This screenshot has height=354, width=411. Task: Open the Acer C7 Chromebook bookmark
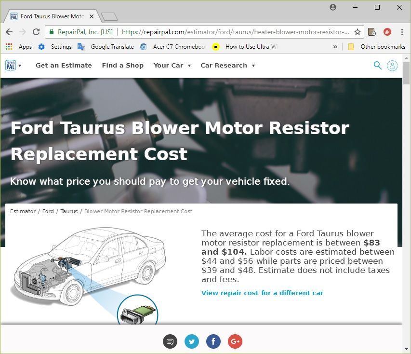point(172,47)
